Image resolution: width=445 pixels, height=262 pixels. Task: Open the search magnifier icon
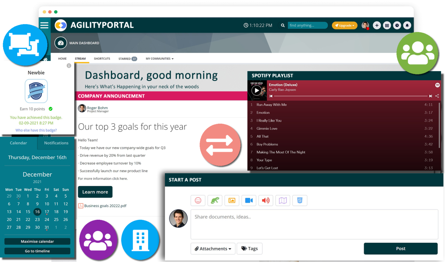click(x=283, y=25)
